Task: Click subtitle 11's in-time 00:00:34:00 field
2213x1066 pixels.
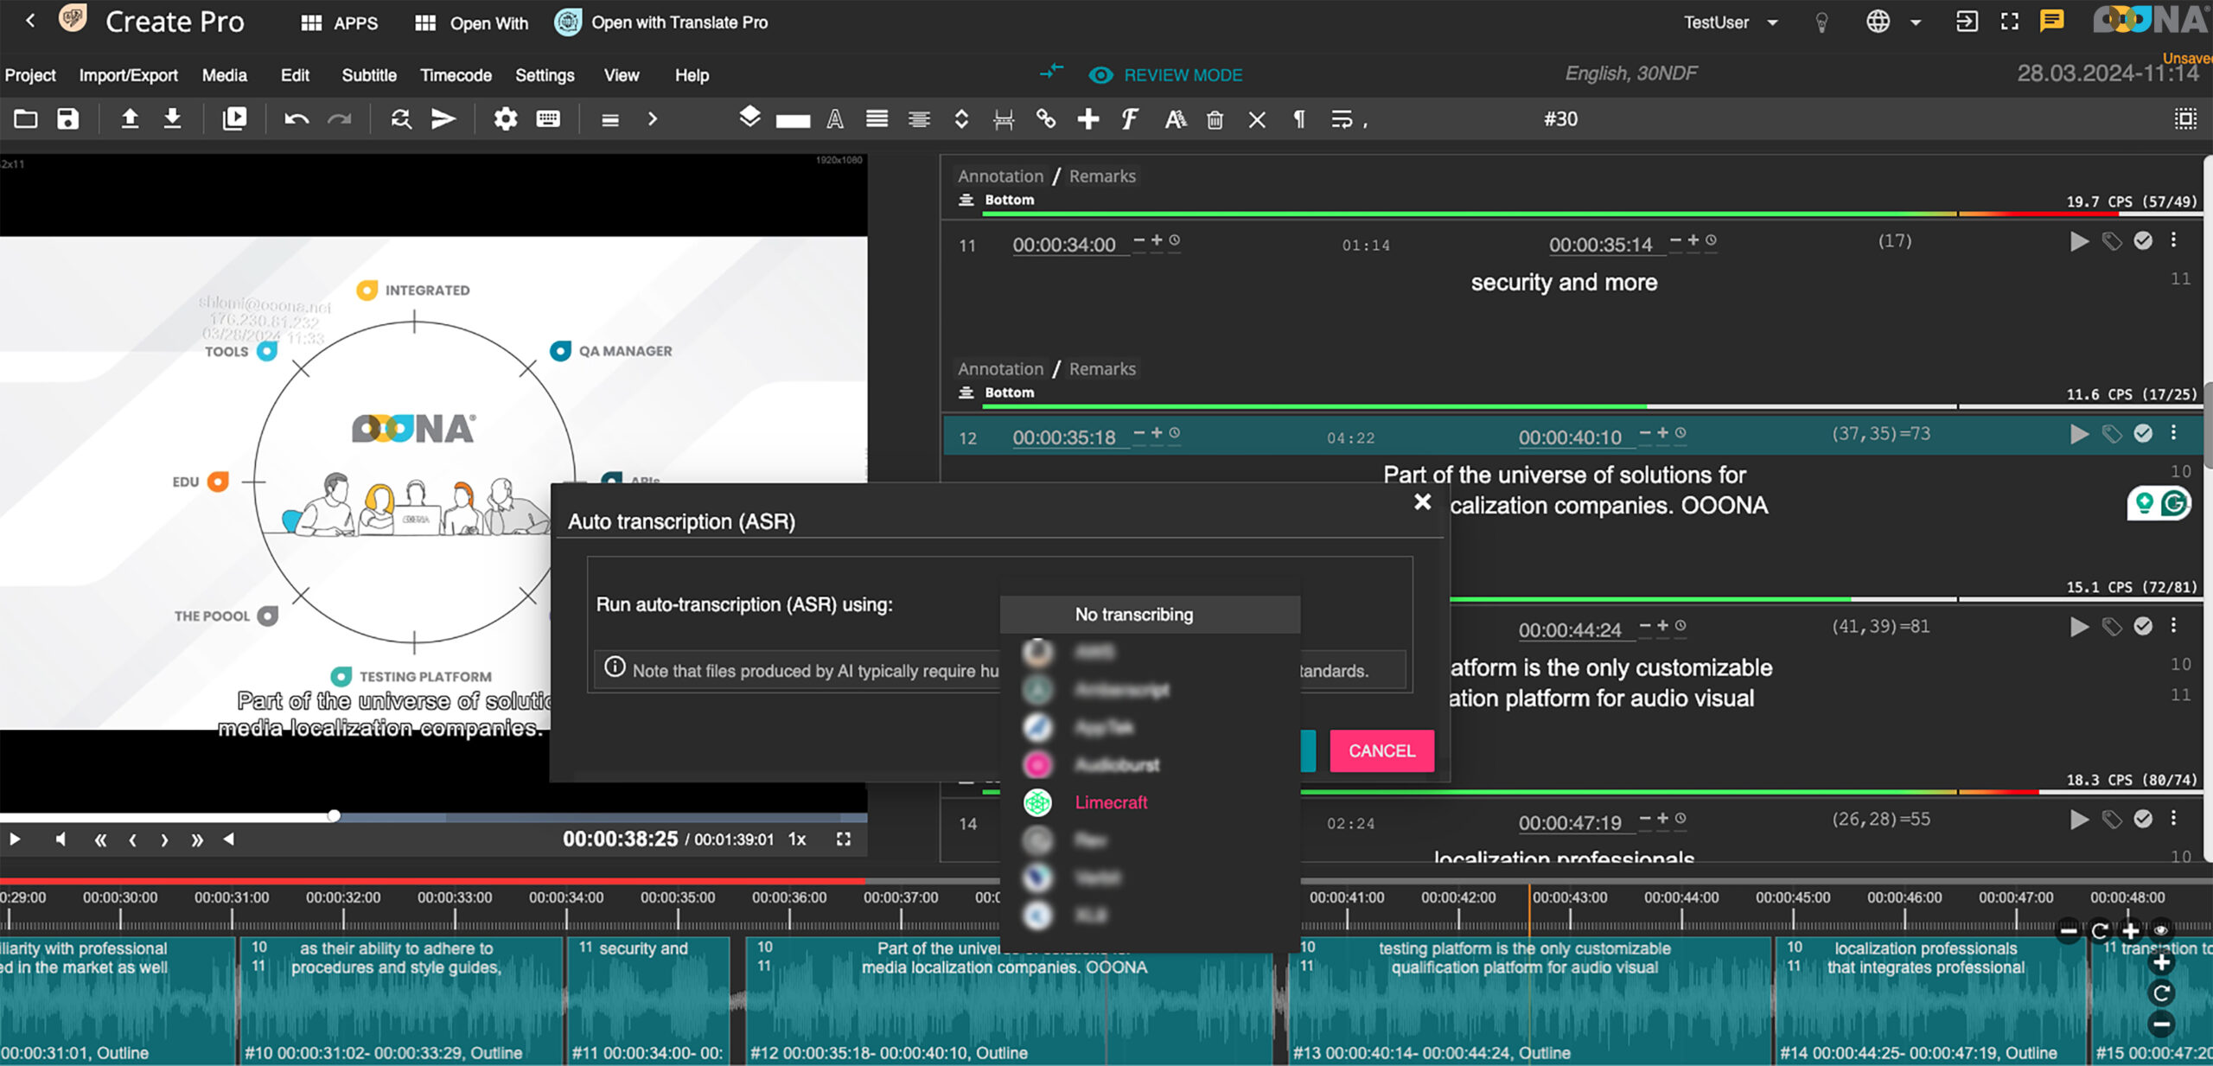Action: point(1063,245)
